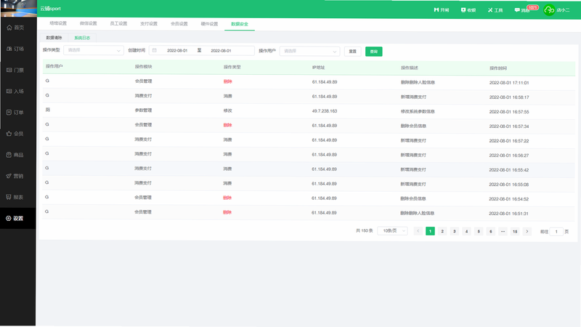Click timestamp 2022-08-01 17:11:01
Image resolution: width=581 pixels, height=327 pixels.
click(509, 83)
